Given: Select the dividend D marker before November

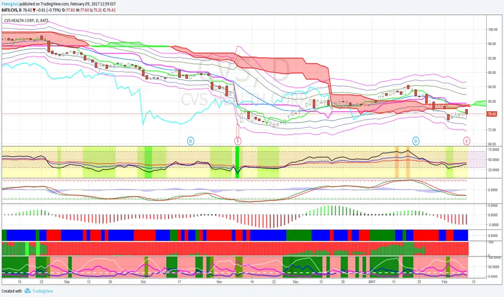Looking at the screenshot, I should 190,140.
